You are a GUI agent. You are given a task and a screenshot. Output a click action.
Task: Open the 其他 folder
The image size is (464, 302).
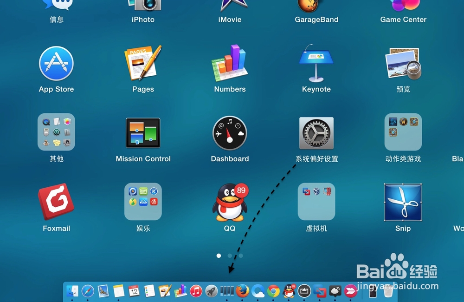pyautogui.click(x=56, y=132)
